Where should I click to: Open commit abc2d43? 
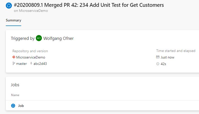coord(40,64)
